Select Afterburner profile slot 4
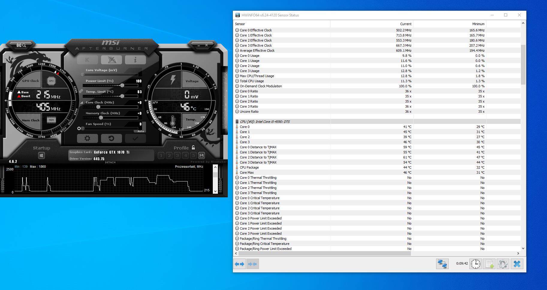Image resolution: width=547 pixels, height=290 pixels. (185, 155)
